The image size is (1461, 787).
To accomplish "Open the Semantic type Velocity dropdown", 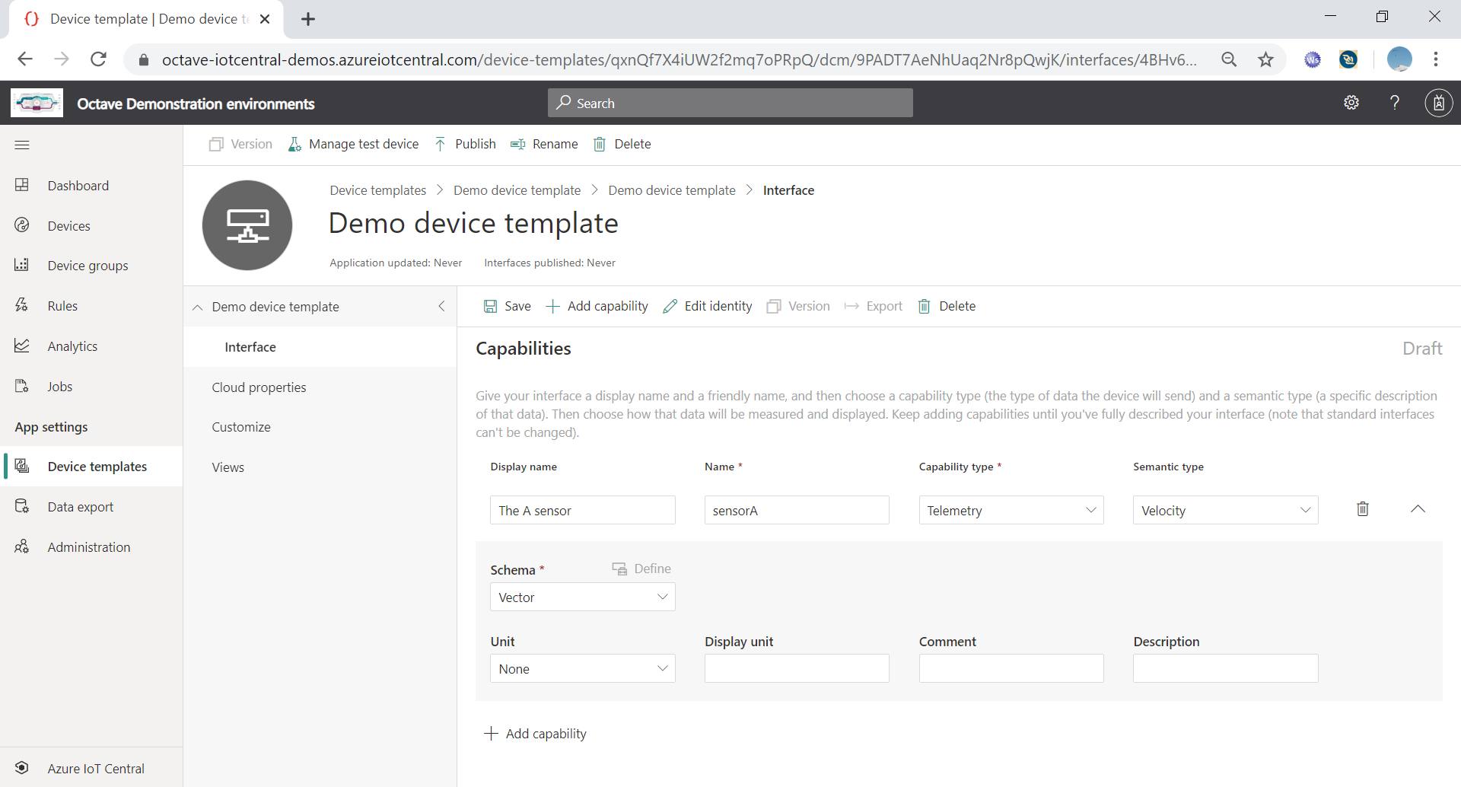I will click(1225, 510).
